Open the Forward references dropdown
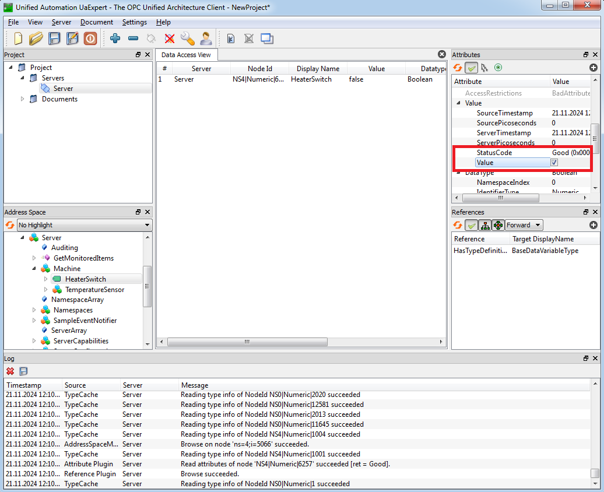The image size is (604, 492). point(524,225)
